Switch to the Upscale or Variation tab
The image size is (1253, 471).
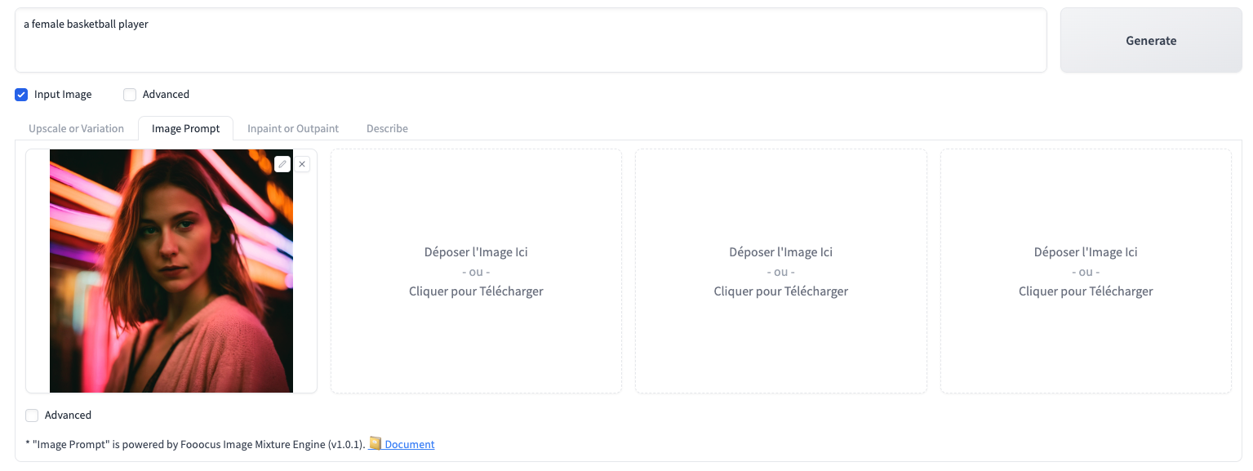(76, 128)
